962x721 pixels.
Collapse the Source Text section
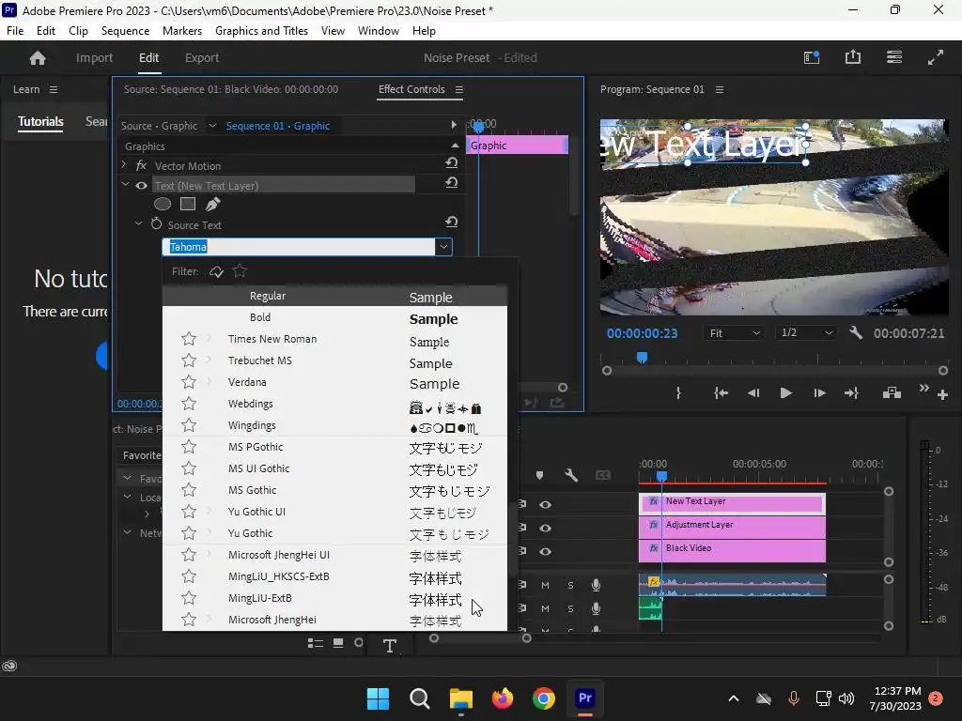tap(139, 223)
